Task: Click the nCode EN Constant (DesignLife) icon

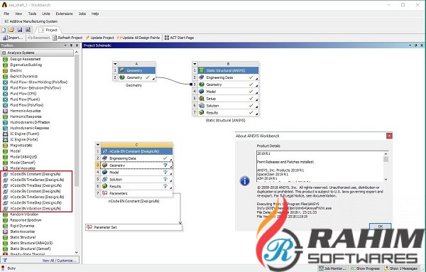Action: click(x=5, y=174)
